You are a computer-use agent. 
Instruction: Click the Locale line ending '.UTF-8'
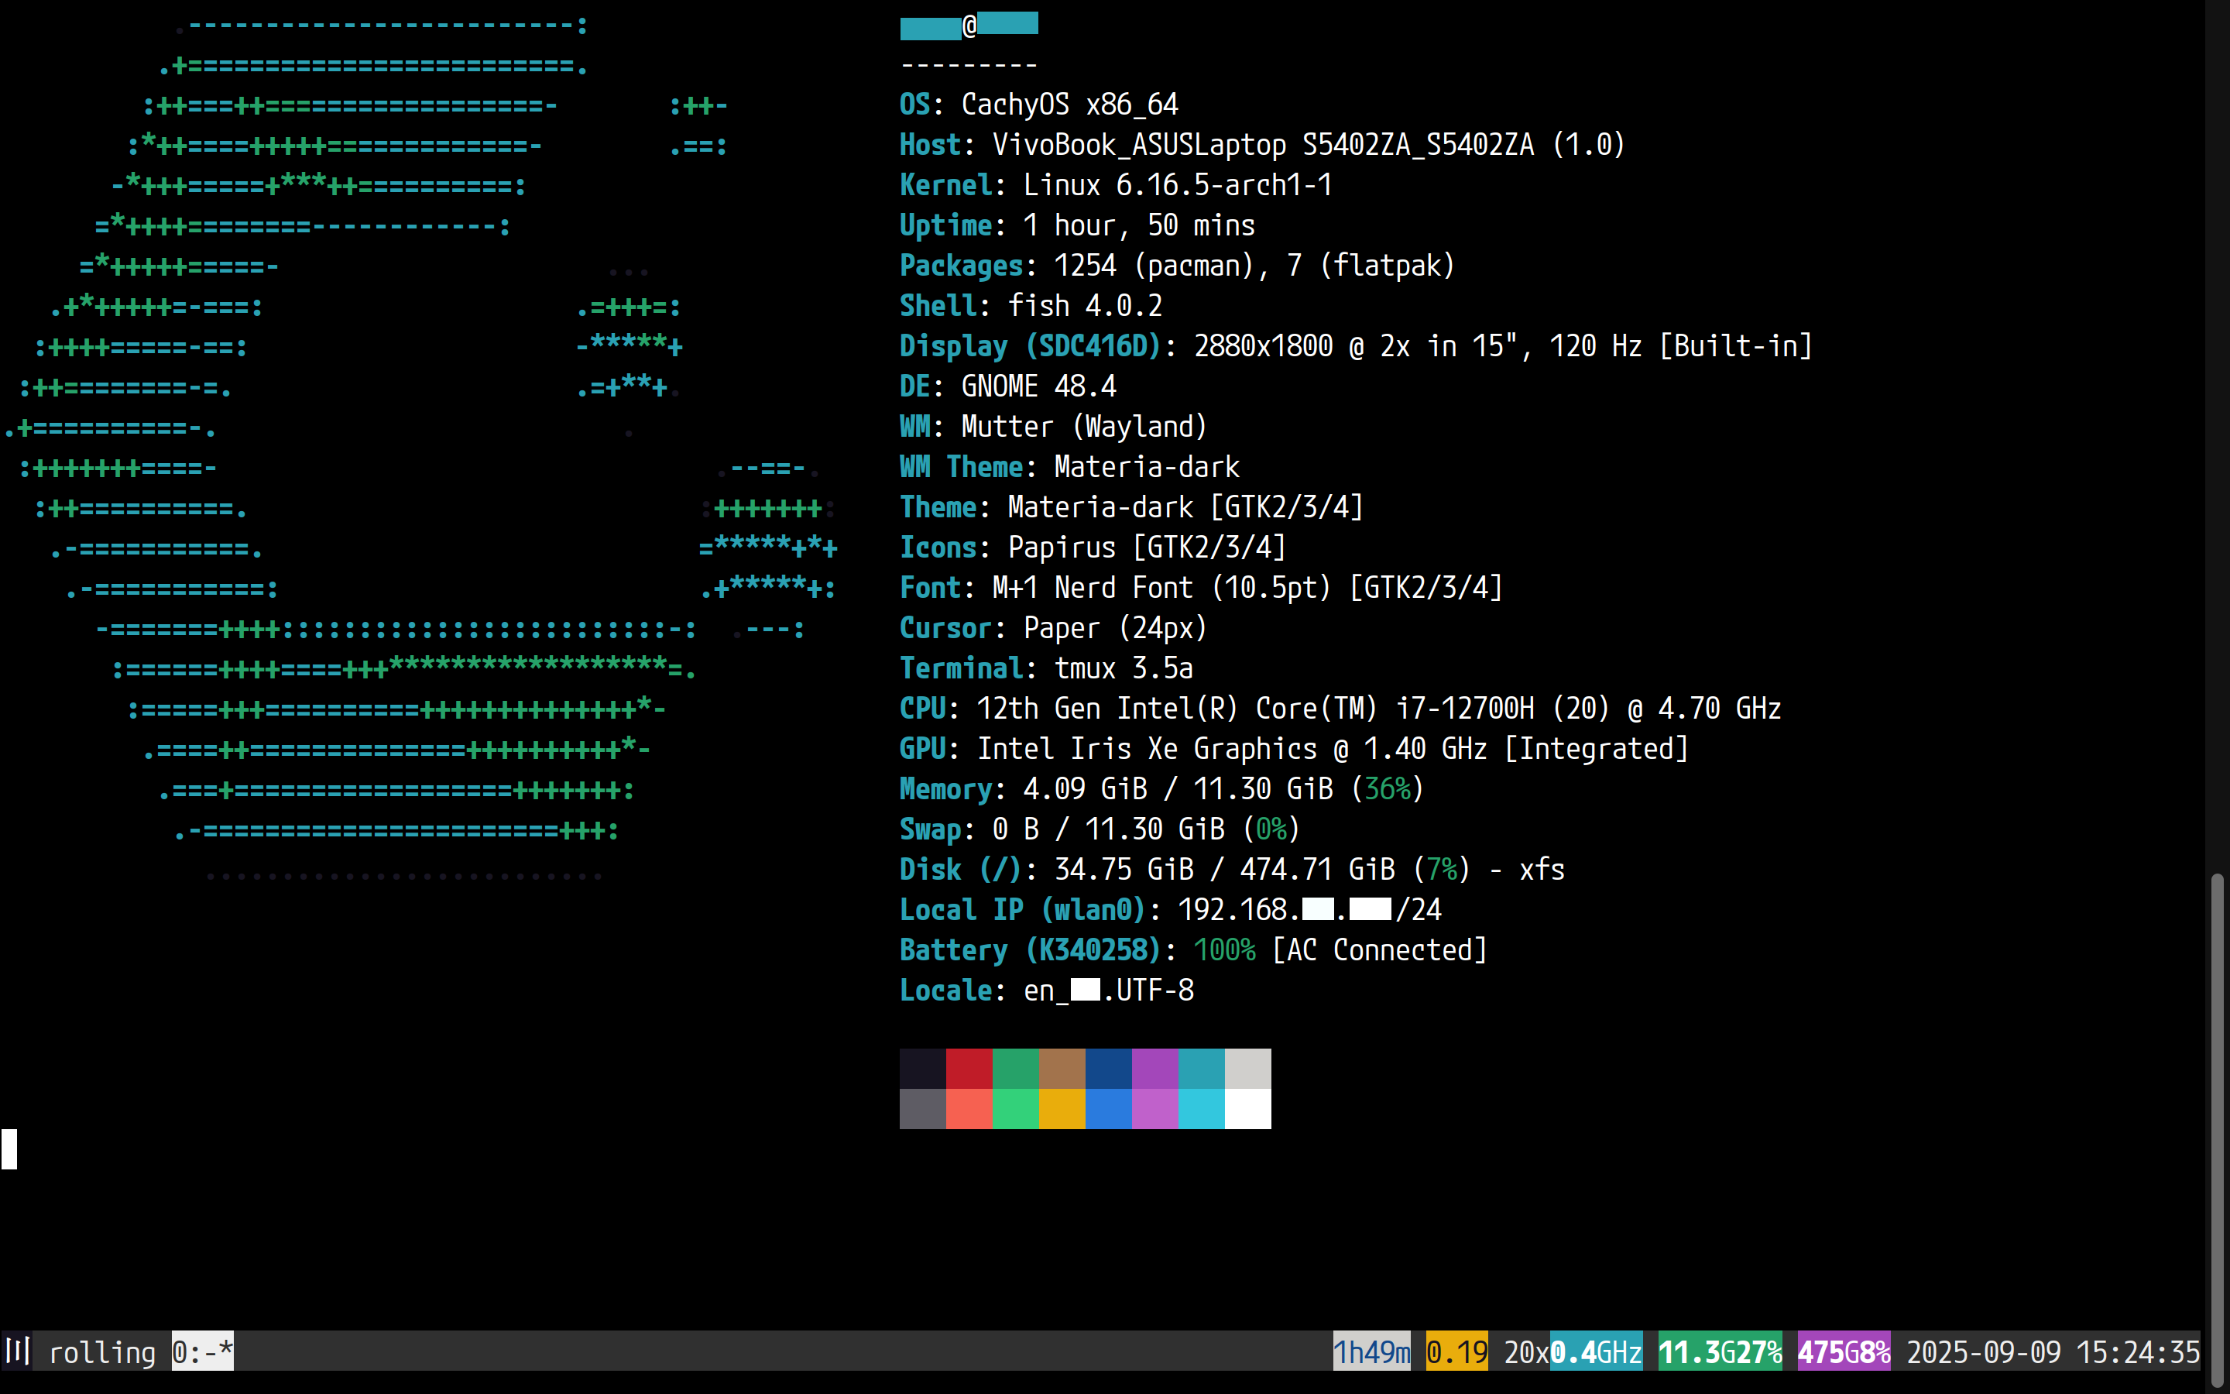pyautogui.click(x=1047, y=991)
